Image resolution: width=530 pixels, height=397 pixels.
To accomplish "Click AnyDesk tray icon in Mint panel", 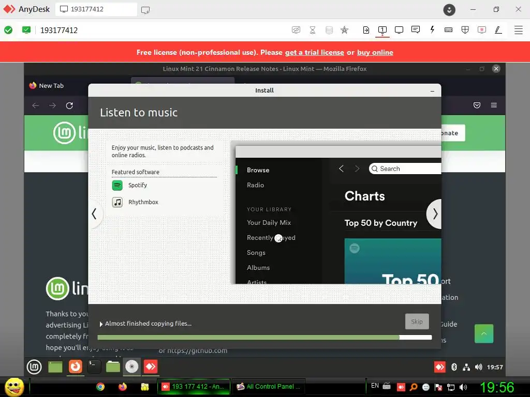I will click(x=440, y=367).
